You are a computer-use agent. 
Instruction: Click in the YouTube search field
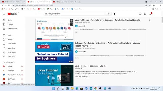pos(74,14)
